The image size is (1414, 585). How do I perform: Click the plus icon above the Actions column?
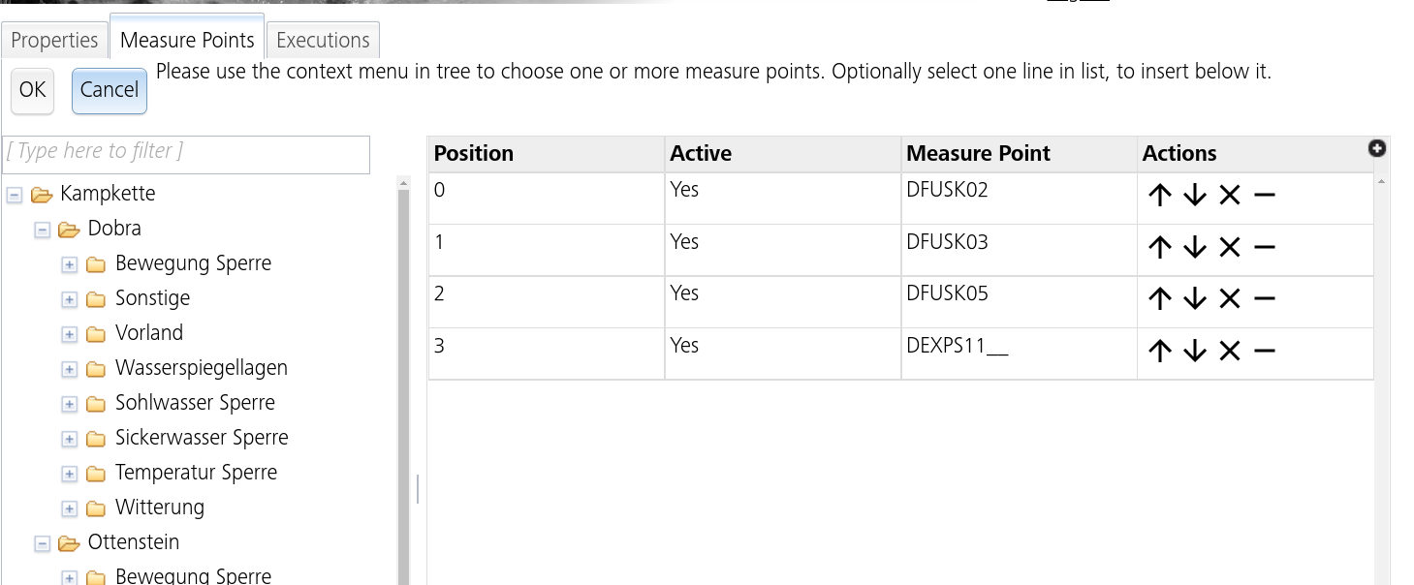coord(1377,148)
